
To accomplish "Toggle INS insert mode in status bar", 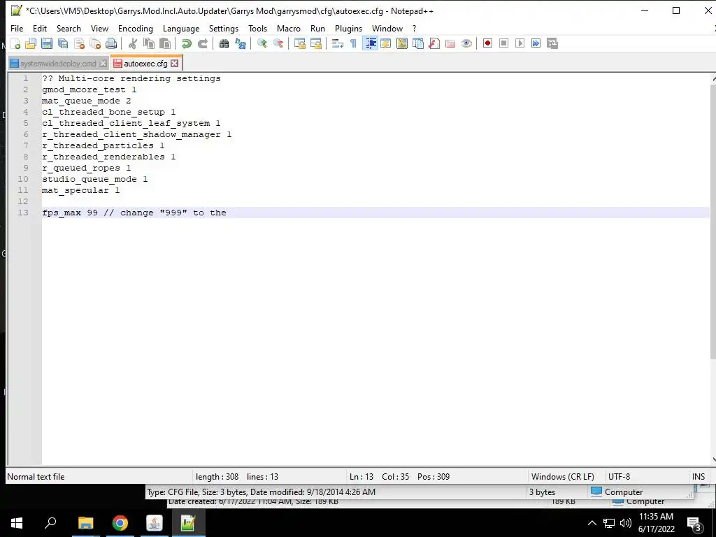I will pyautogui.click(x=699, y=477).
